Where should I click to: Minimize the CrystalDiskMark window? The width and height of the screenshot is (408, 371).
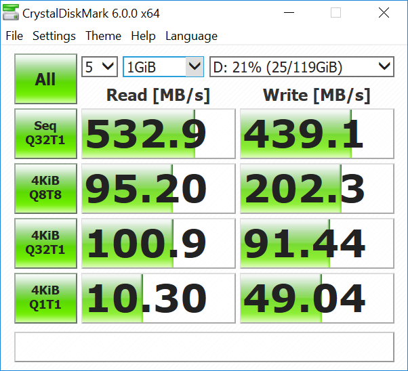click(x=289, y=12)
